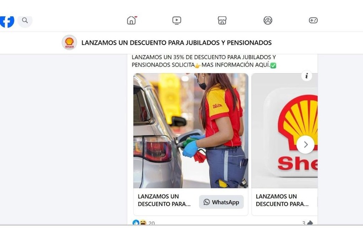Open the Shell logo carousel image

coord(285,131)
